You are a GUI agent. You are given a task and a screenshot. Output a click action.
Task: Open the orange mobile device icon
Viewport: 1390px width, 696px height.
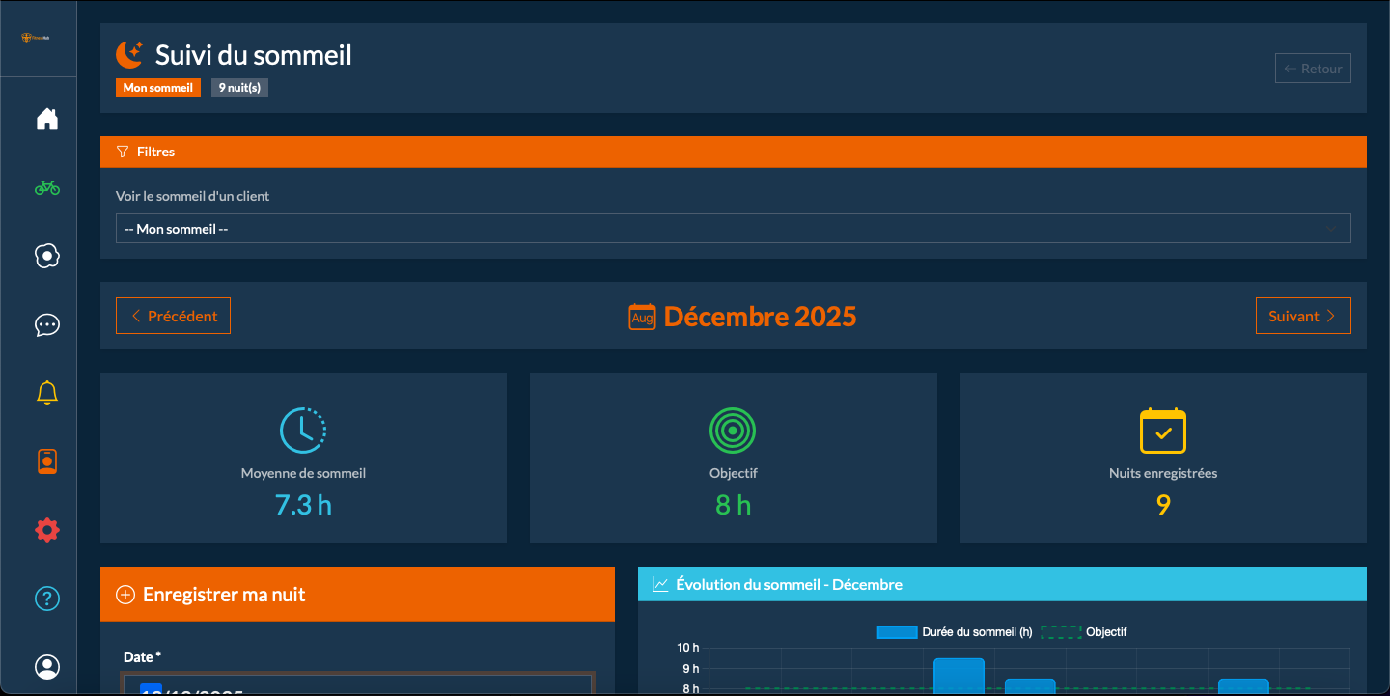tap(46, 461)
